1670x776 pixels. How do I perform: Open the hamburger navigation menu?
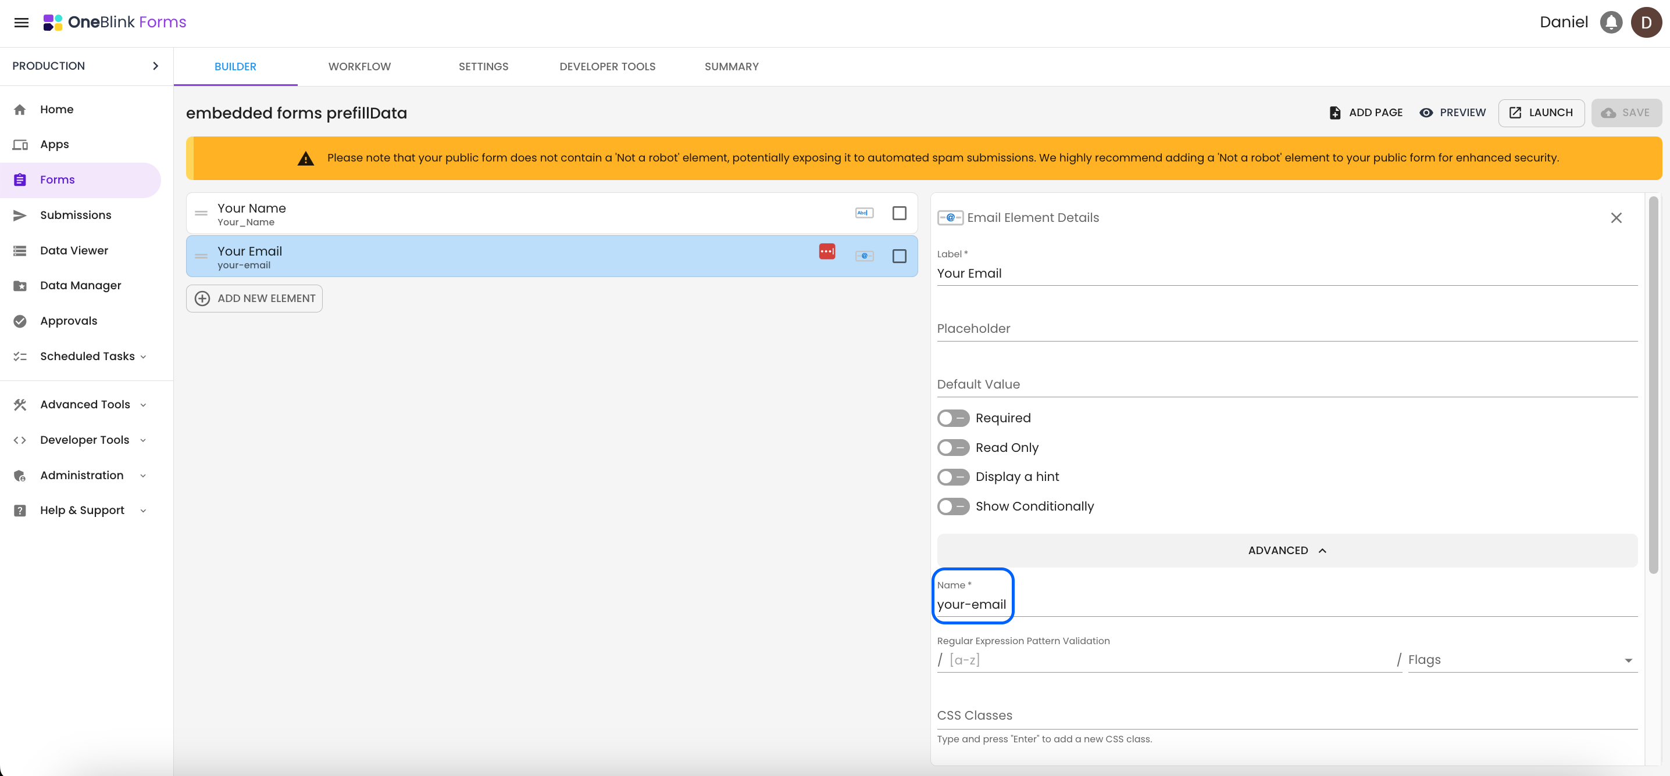[x=22, y=23]
